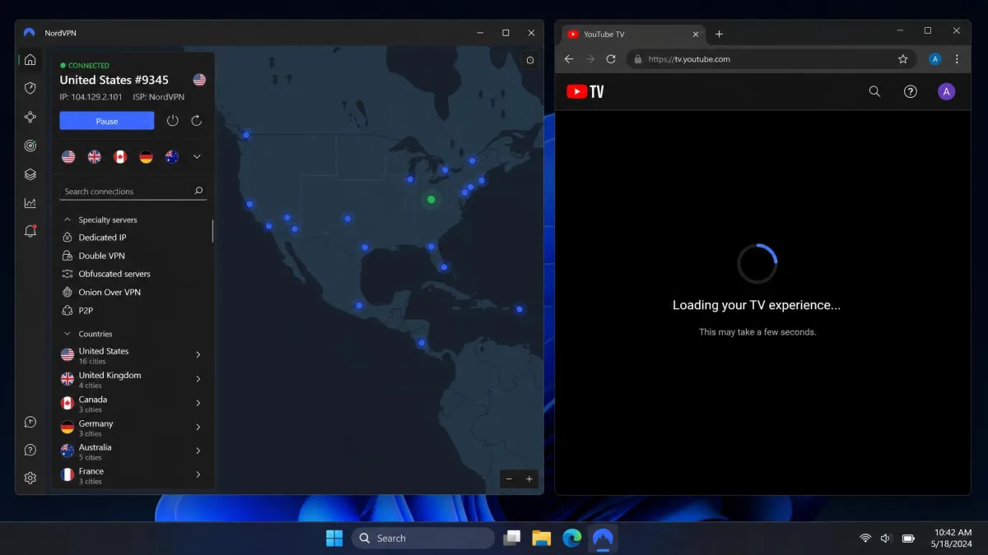Image resolution: width=988 pixels, height=555 pixels.
Task: Click the taskbar Search box
Action: 422,538
